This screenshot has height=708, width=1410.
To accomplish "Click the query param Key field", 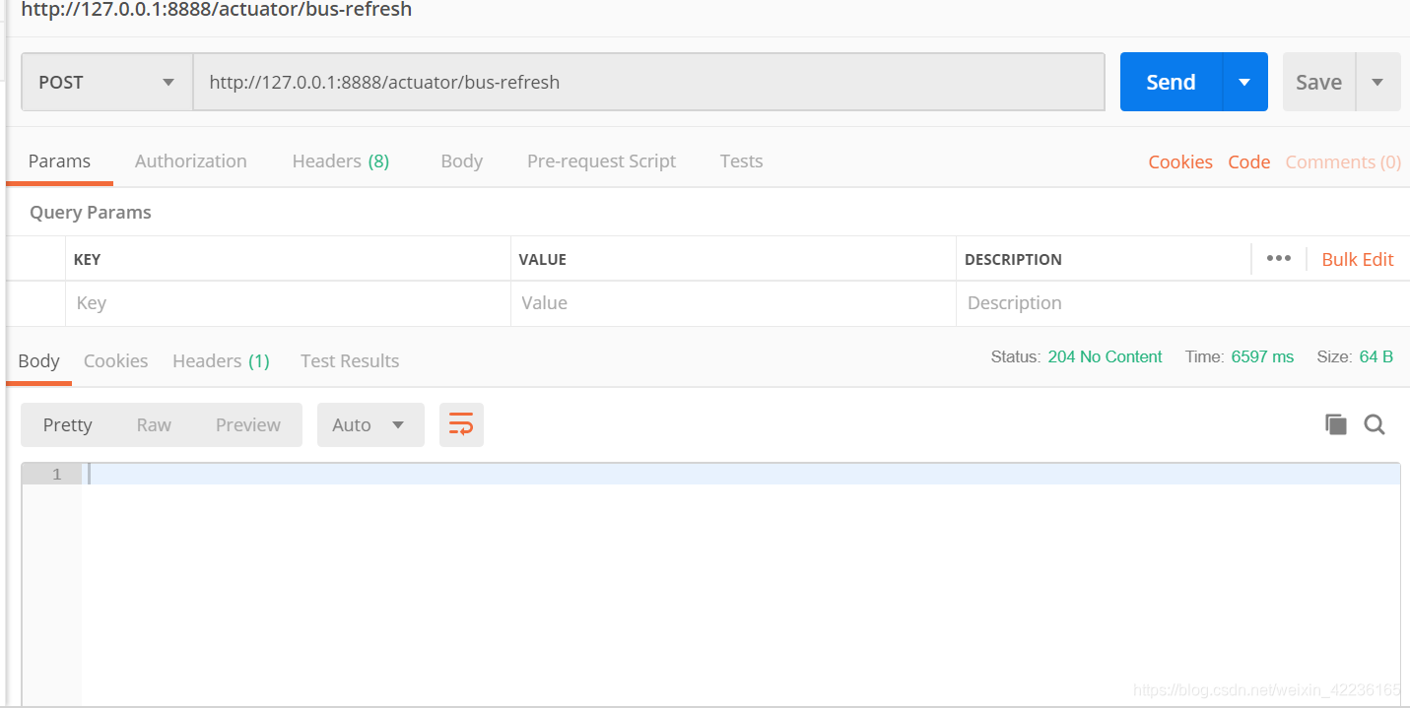I will tap(288, 303).
